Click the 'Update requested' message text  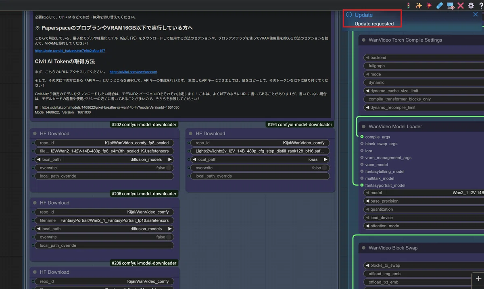[374, 24]
